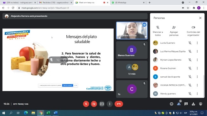Close the Personas panel
This screenshot has width=207, height=116.
200,18
